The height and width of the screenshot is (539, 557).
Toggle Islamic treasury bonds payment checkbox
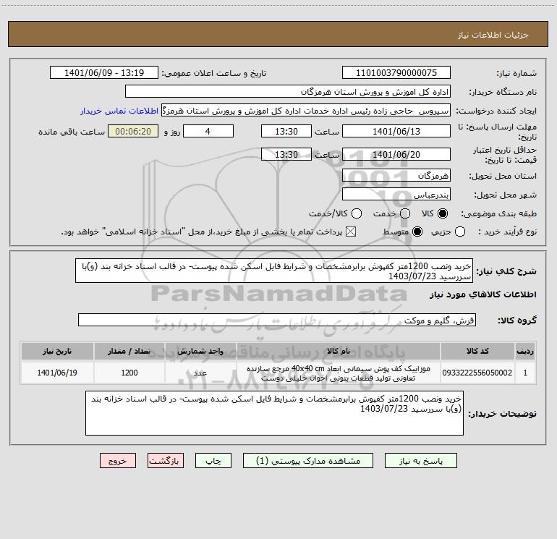[351, 232]
